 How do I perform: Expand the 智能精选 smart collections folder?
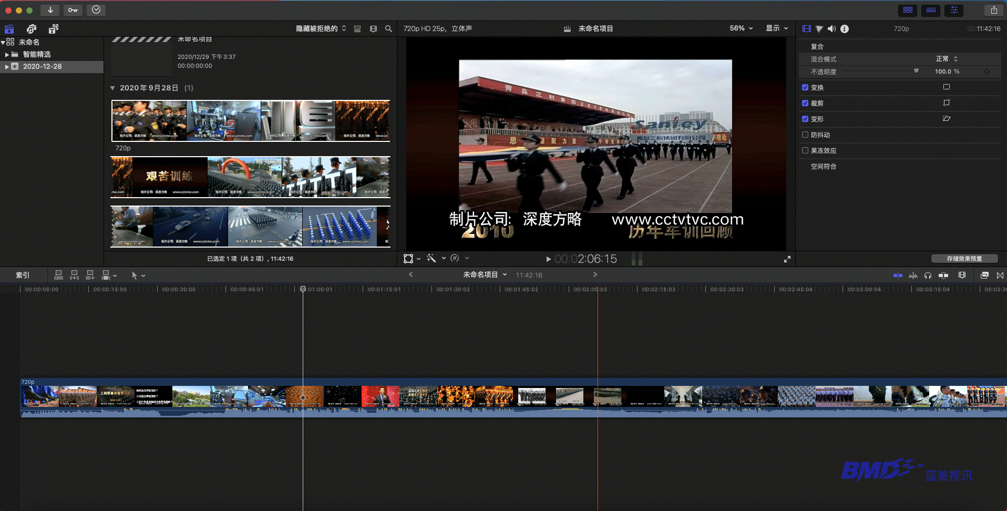pos(7,55)
